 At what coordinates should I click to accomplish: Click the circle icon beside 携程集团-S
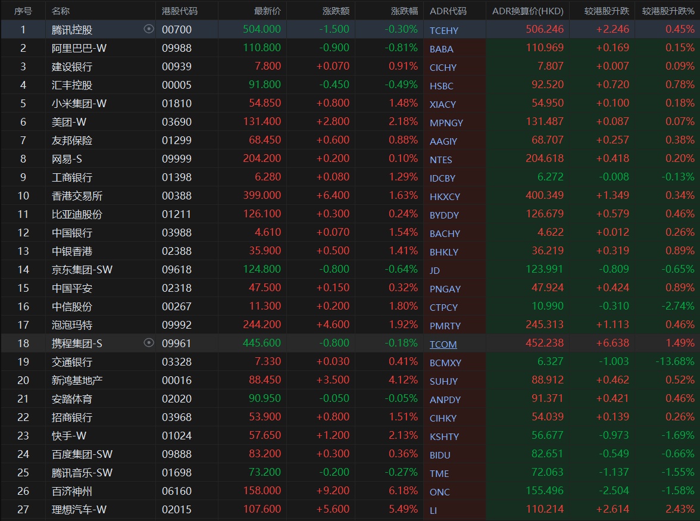point(149,342)
